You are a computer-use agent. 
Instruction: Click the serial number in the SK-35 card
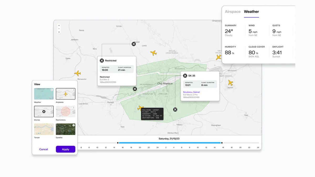pos(191,97)
